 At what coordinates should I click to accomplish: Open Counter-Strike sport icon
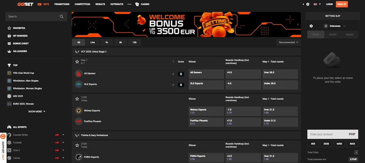[9, 135]
